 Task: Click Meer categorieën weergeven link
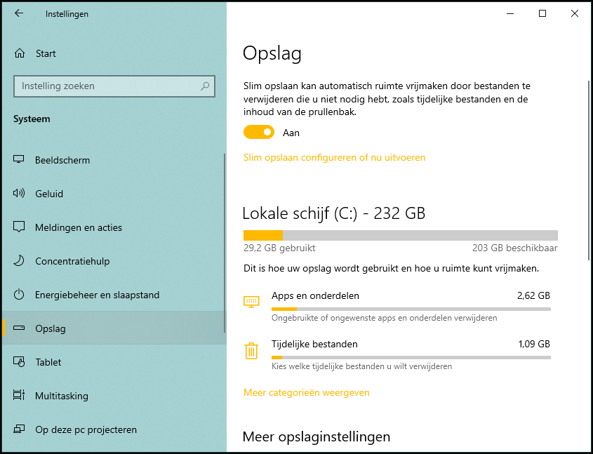click(307, 392)
